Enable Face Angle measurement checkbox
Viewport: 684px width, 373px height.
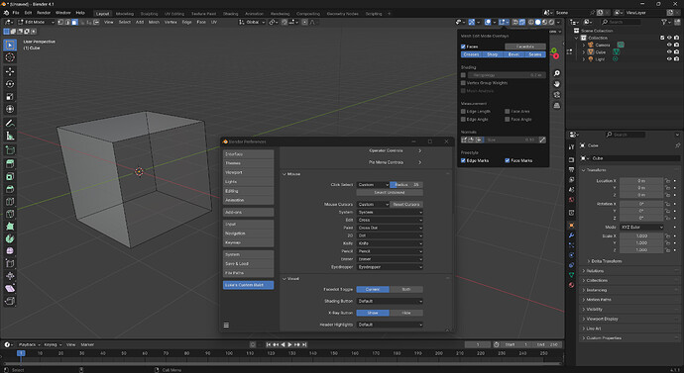508,120
